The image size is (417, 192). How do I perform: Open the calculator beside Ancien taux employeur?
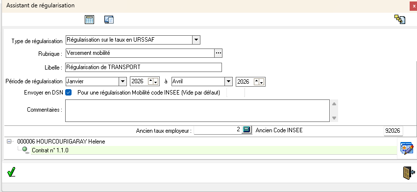[247, 130]
